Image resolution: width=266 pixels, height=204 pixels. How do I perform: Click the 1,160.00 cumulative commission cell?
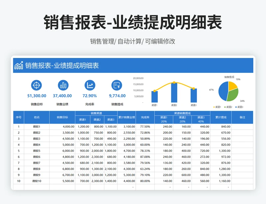tap(221, 181)
